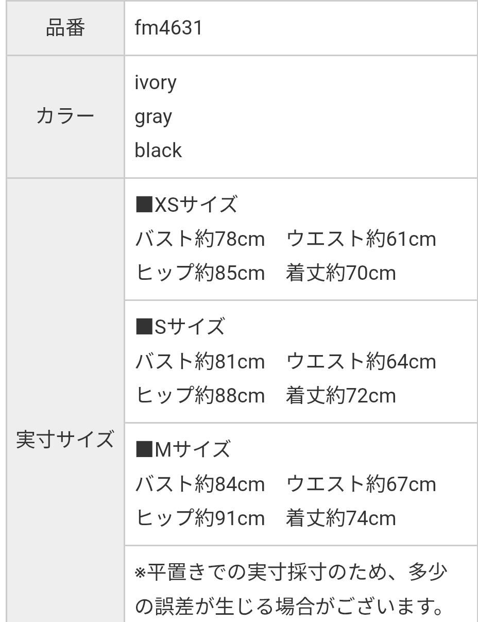Click the Sサイズ heading
Viewport: 478px width, 622px height.
180,327
